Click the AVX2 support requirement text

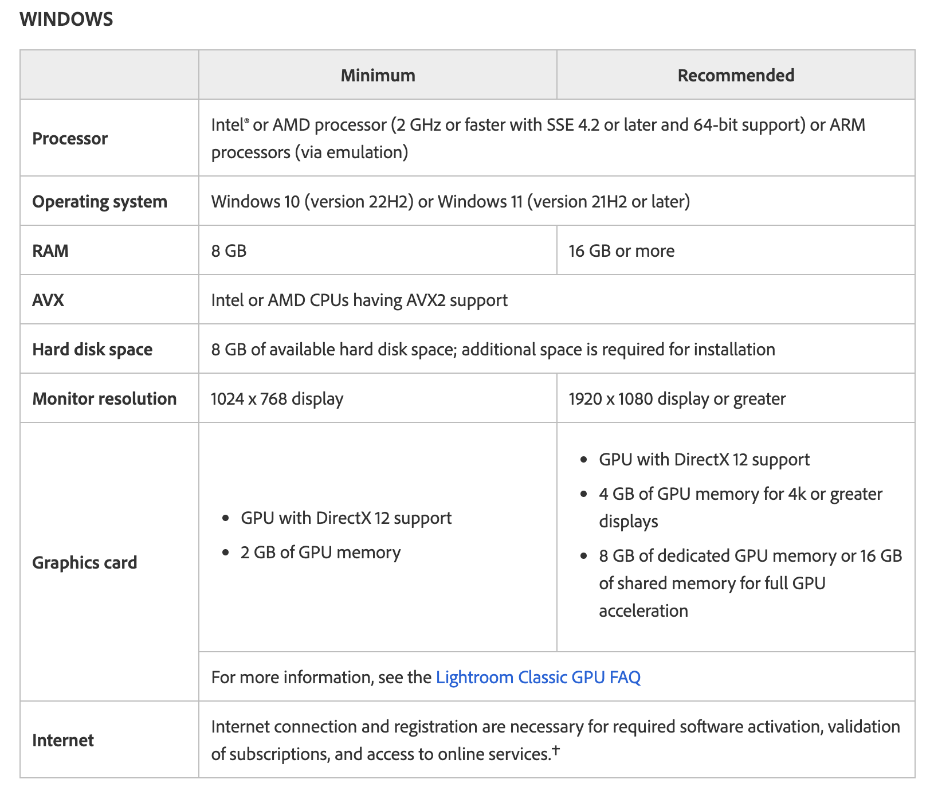(x=359, y=300)
